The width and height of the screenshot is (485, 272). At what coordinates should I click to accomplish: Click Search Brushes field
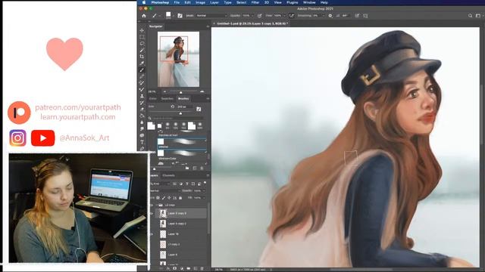click(x=177, y=119)
